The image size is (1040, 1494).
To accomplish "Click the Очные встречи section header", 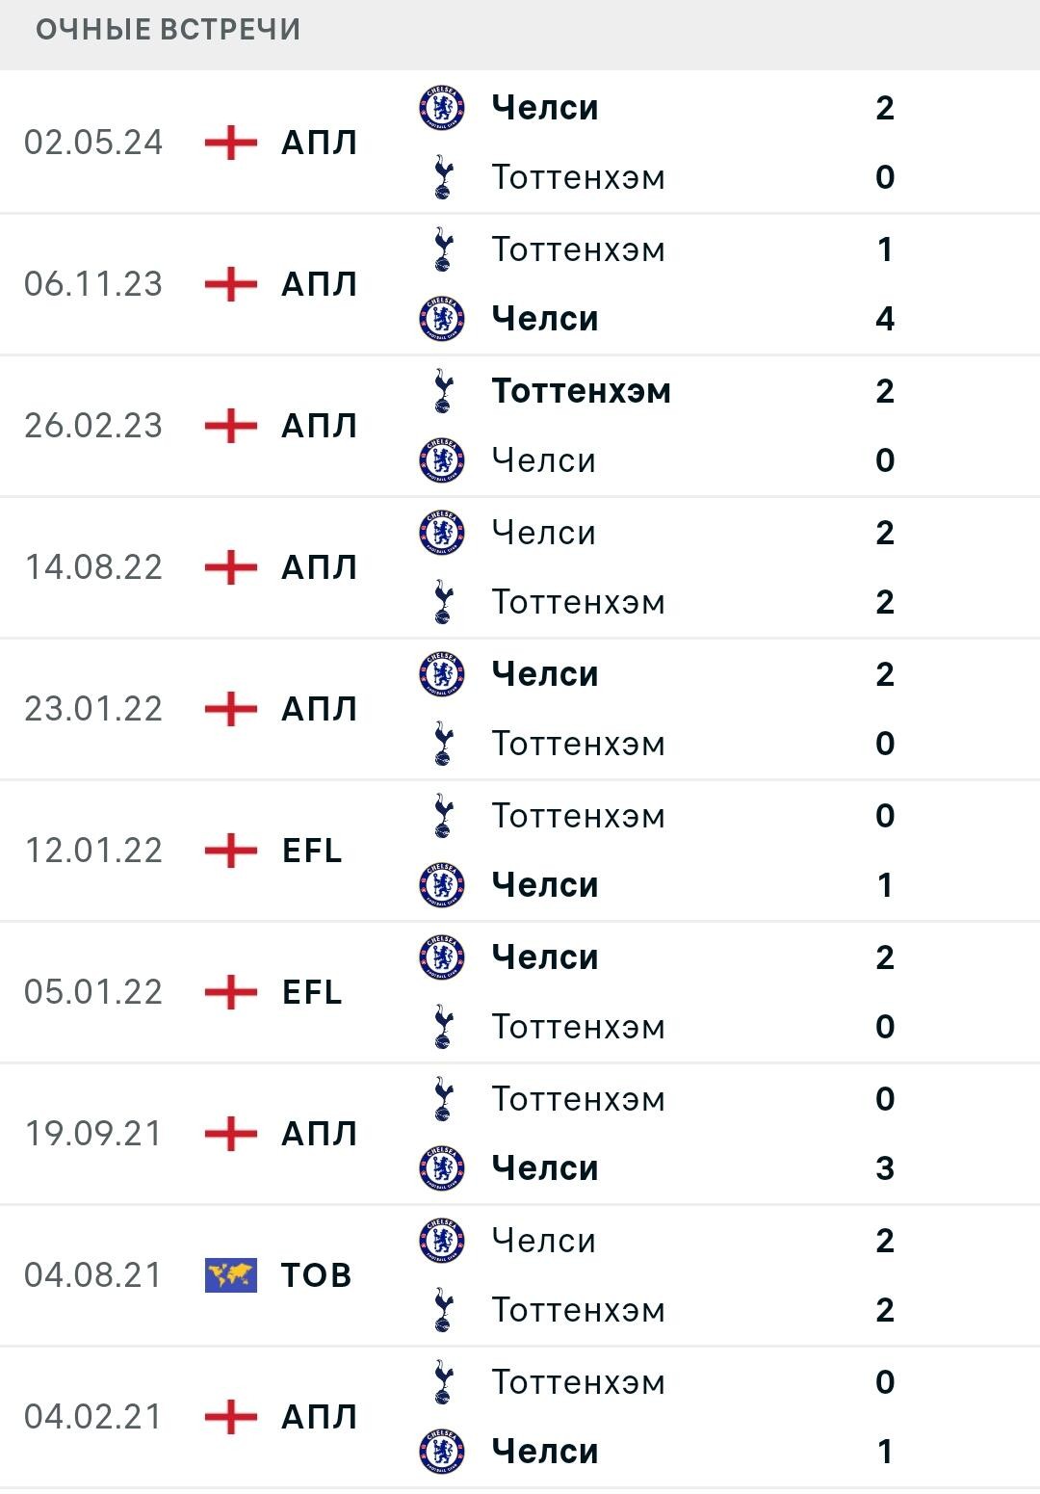I will (169, 30).
